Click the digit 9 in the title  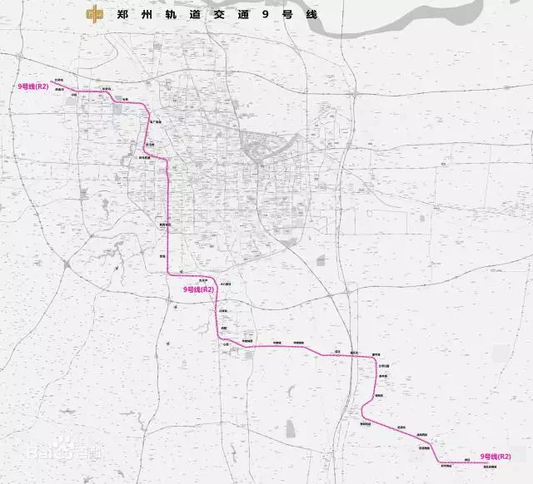pyautogui.click(x=266, y=15)
